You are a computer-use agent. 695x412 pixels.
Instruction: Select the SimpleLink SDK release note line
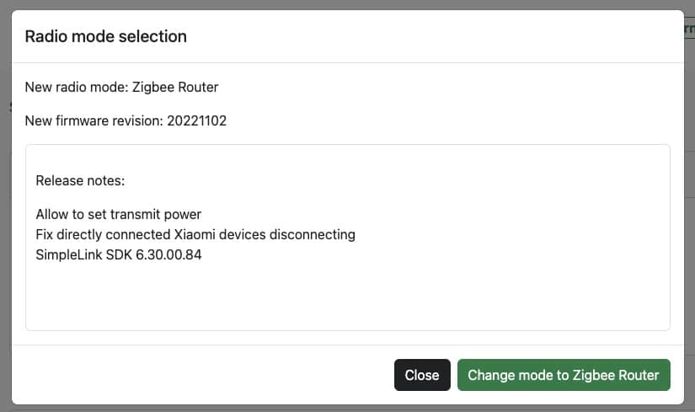tap(118, 254)
